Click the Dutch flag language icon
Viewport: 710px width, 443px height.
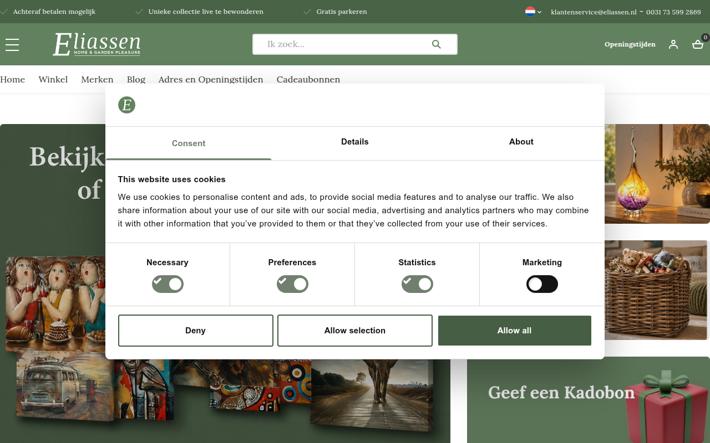click(530, 12)
